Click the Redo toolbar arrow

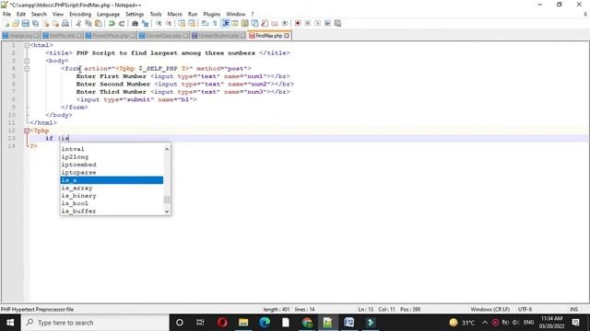[122, 23]
